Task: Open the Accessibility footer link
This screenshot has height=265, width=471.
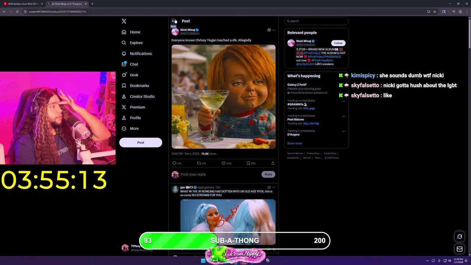Action: point(293,158)
